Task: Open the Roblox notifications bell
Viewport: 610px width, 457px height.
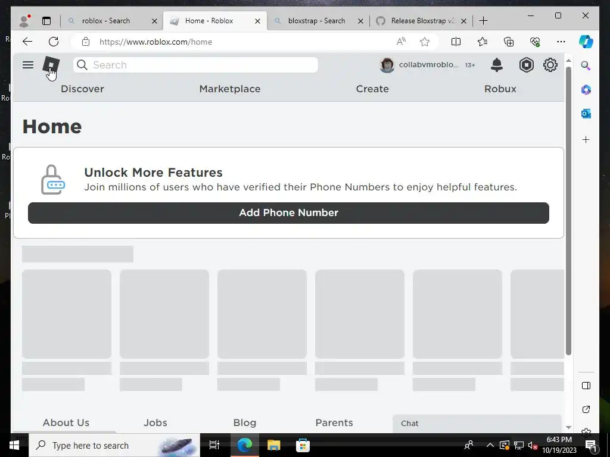Action: tap(497, 65)
